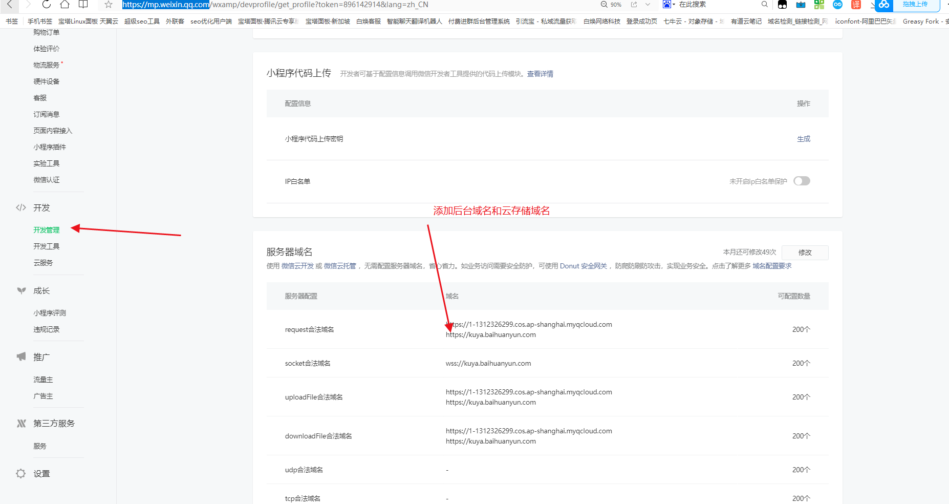Click 查看详情 link beside 小程序代码上传
Screen dimensions: 949x504
click(540, 74)
